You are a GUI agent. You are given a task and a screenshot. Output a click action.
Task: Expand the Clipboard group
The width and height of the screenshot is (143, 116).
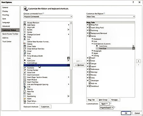click(x=92, y=39)
